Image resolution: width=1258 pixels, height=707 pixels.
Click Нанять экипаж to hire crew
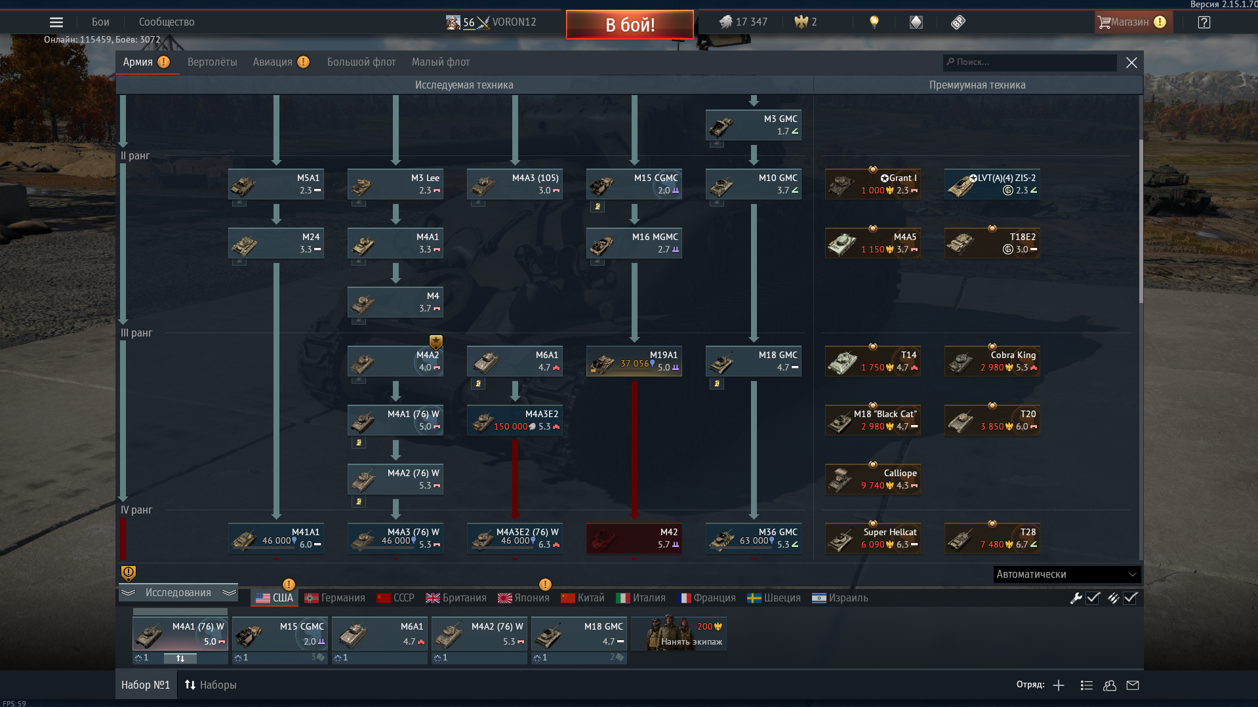tap(679, 634)
